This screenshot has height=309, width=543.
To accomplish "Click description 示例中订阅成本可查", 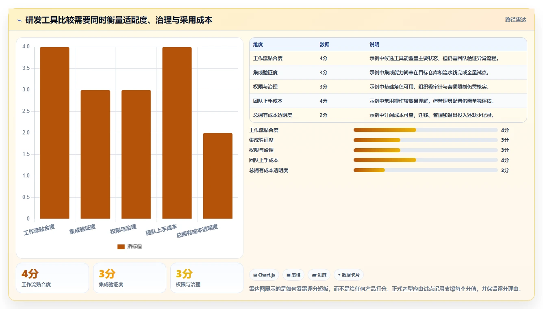I will pos(432,115).
